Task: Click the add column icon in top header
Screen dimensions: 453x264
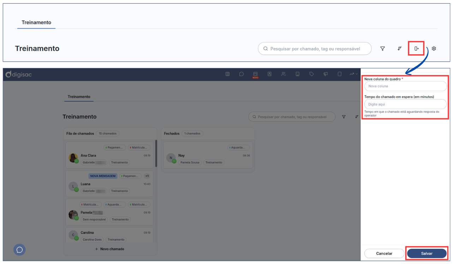Action: coord(416,49)
